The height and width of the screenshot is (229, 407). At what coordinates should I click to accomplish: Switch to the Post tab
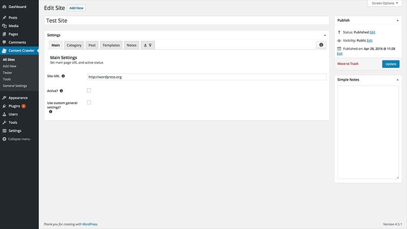(x=92, y=45)
